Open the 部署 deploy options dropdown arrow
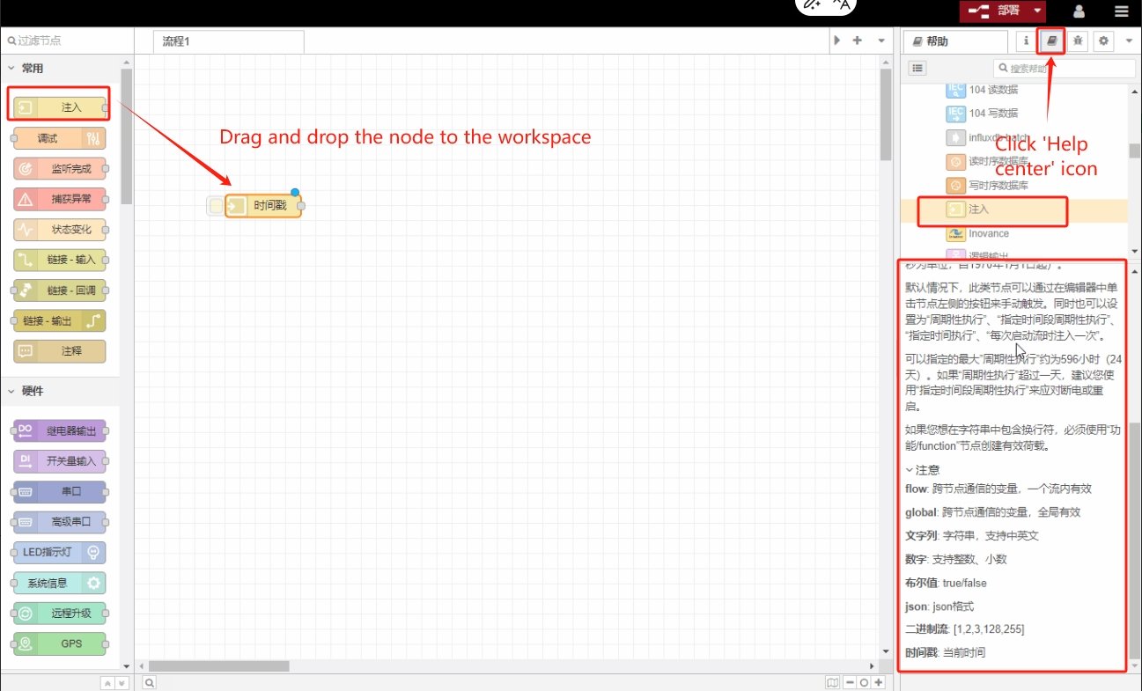 1038,11
